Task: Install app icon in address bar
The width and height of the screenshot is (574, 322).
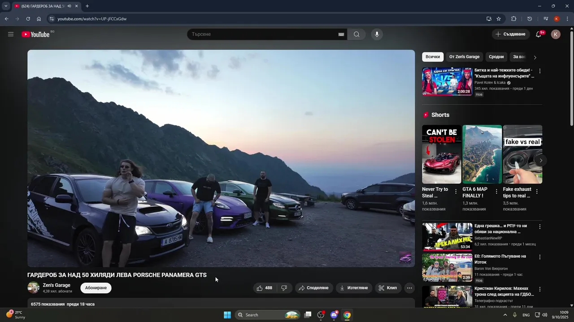Action: point(489,19)
